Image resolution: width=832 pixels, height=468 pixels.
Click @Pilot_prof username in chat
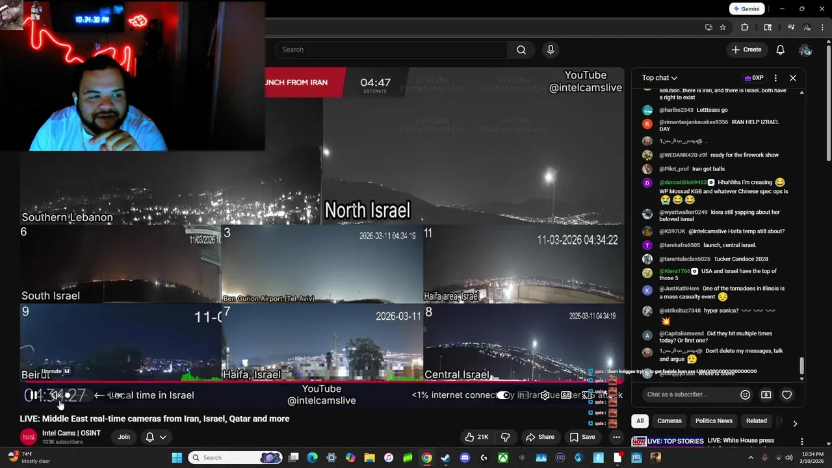[x=674, y=169]
